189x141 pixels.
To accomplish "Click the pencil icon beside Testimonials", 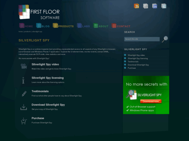I will [x=24, y=94].
